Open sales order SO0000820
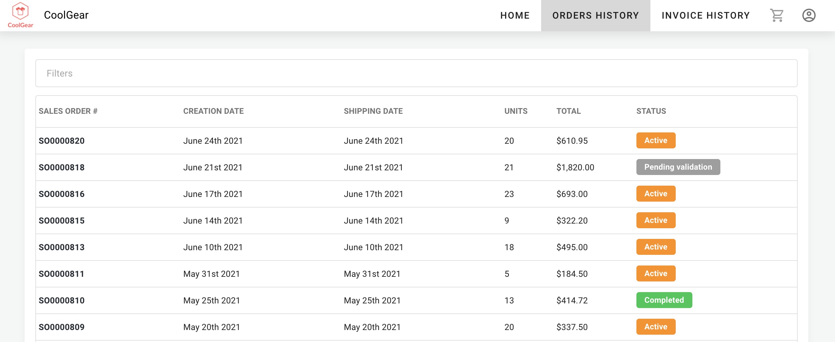The height and width of the screenshot is (342, 835). (x=62, y=141)
